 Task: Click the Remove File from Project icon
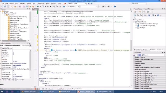(33, 6)
